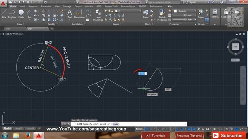Image resolution: width=248 pixels, height=139 pixels.
Task: Open the Parametric ribbon tab
Action: 46,6
